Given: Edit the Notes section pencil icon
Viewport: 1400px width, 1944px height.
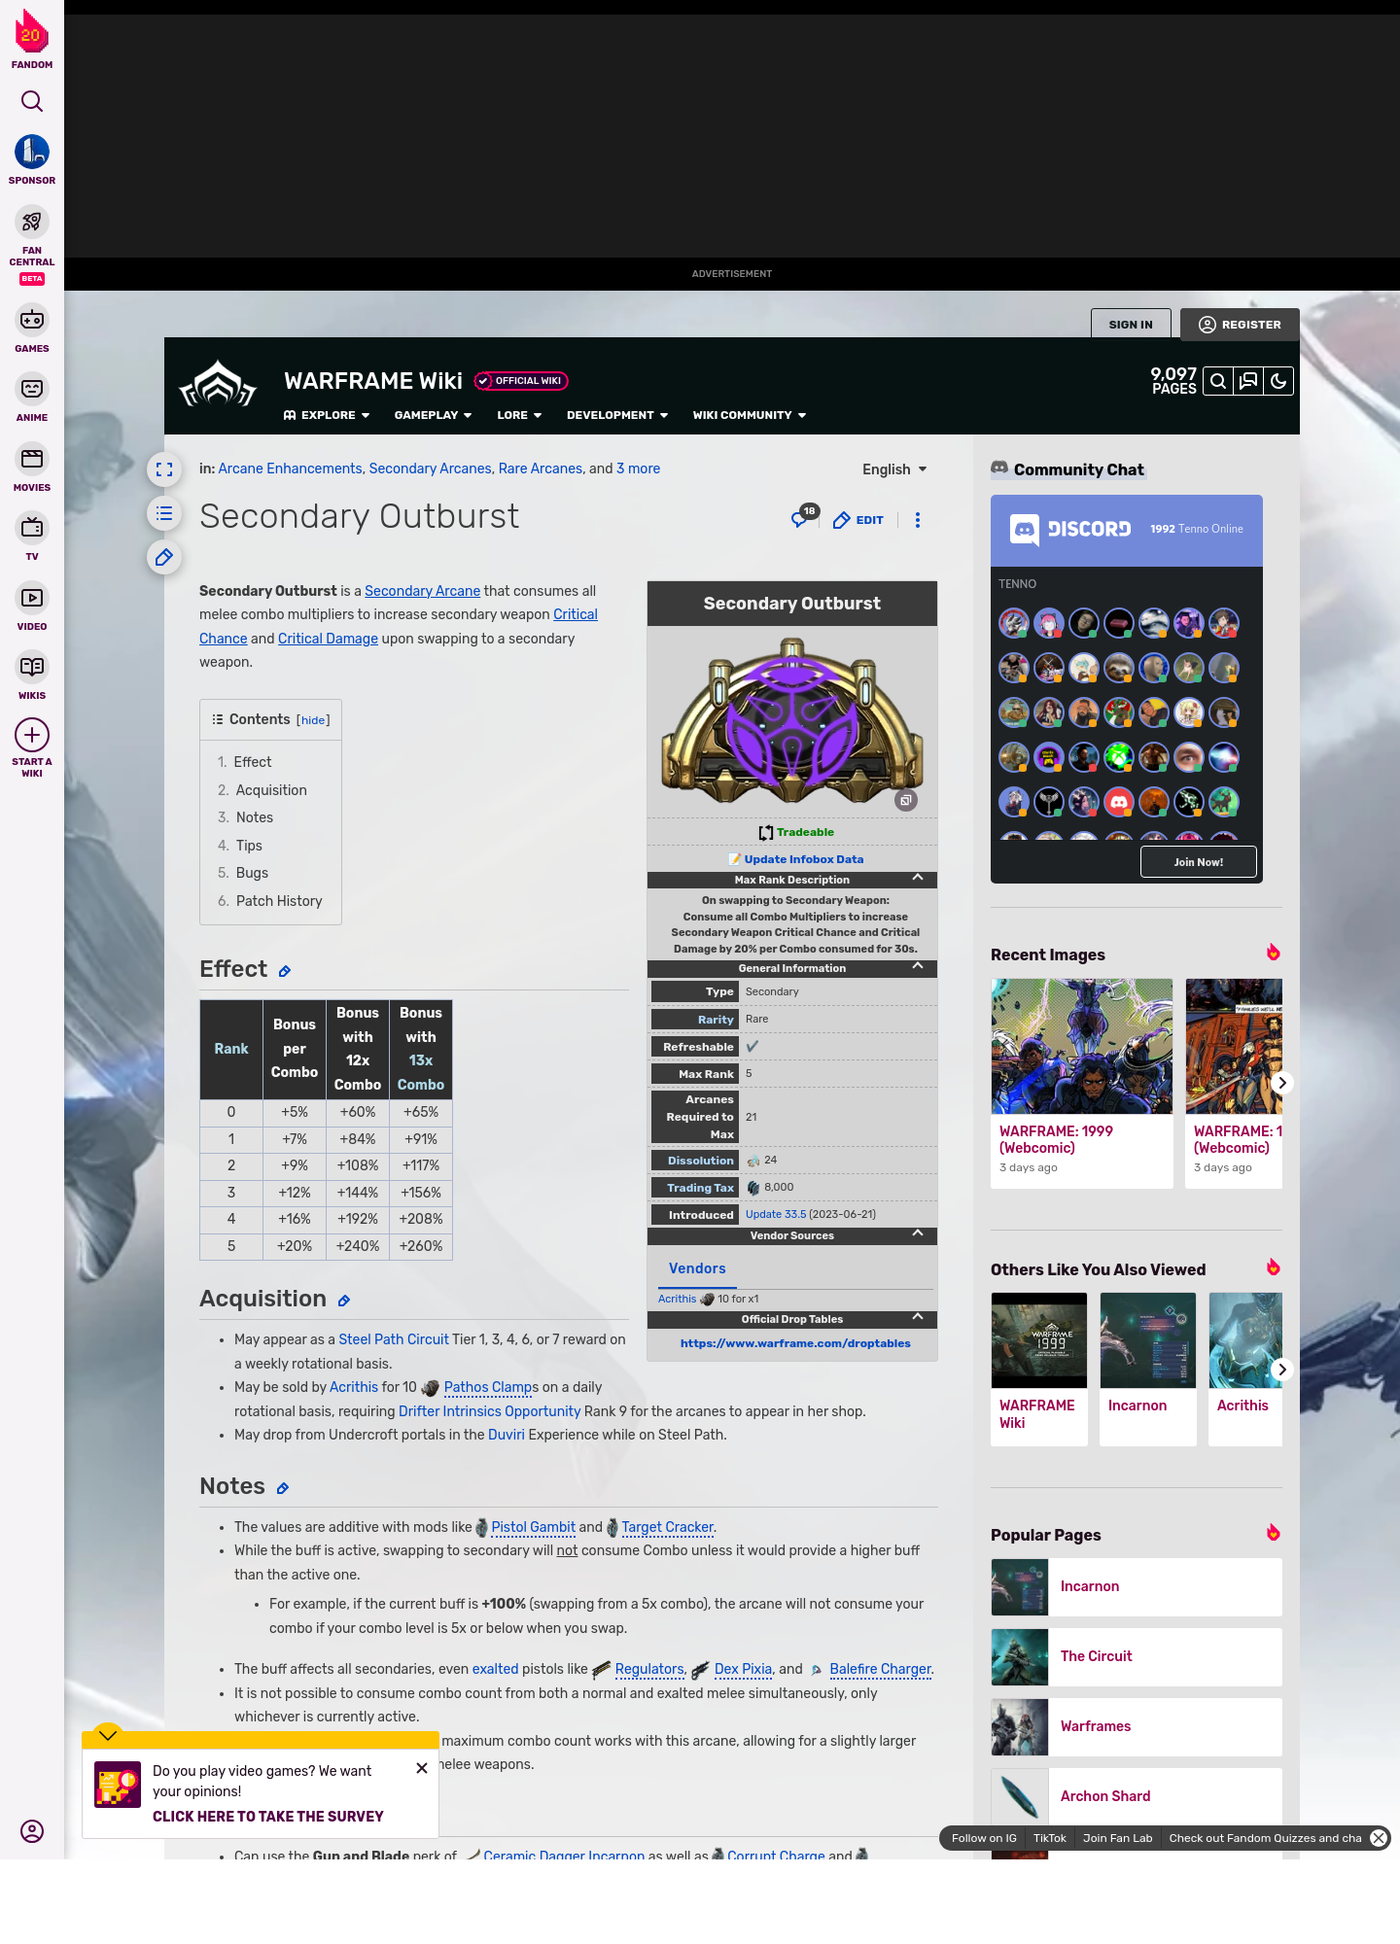Looking at the screenshot, I should pyautogui.click(x=283, y=1488).
